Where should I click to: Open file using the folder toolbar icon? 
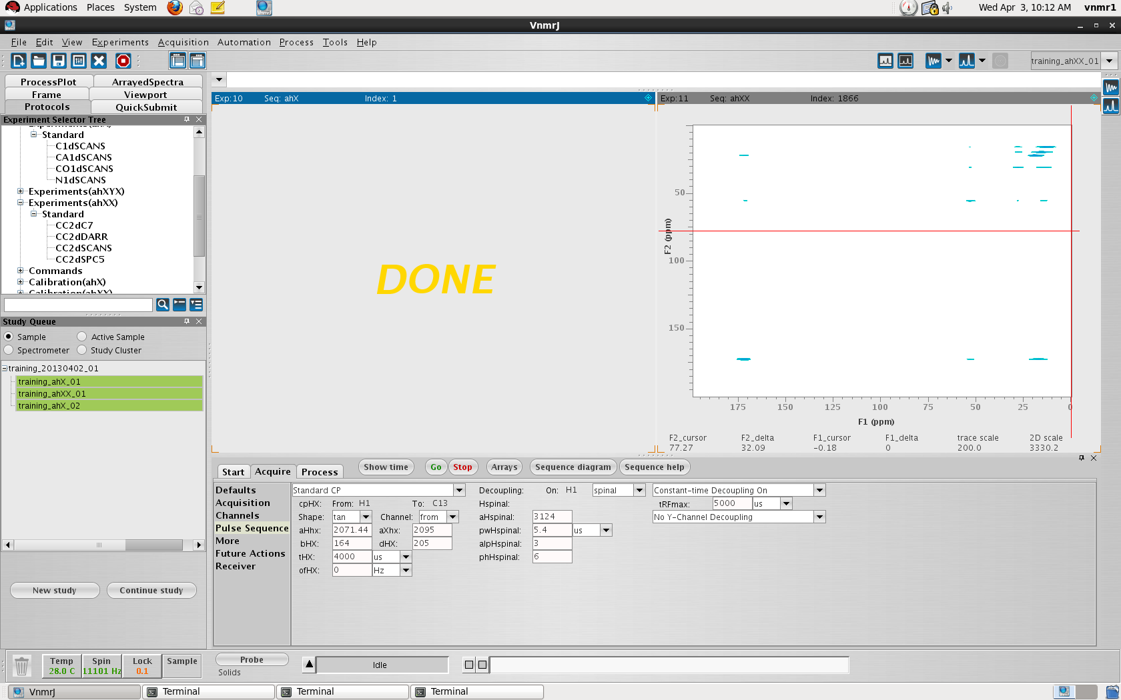pyautogui.click(x=39, y=61)
